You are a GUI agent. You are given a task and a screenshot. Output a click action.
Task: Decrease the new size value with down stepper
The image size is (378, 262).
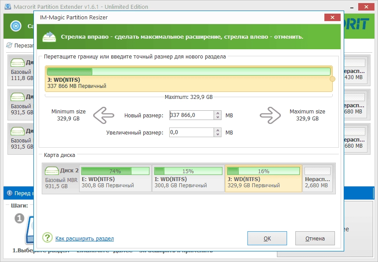click(218, 117)
